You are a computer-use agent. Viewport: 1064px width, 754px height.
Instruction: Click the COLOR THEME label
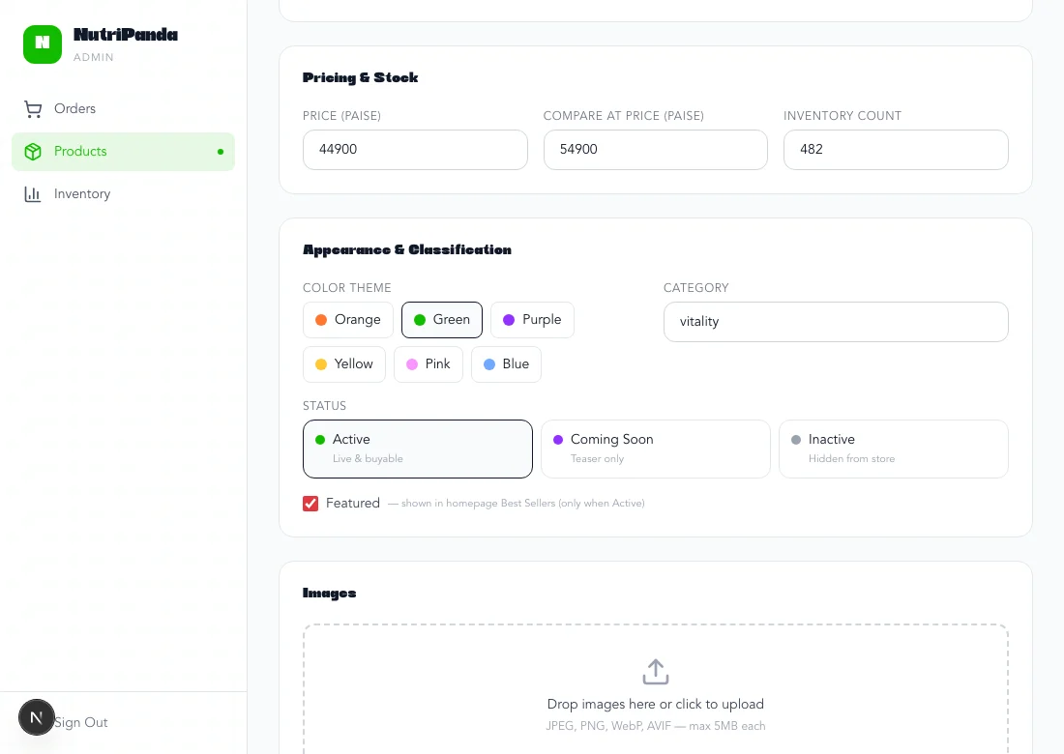[x=346, y=287]
